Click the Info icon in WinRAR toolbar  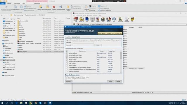pos(114,20)
